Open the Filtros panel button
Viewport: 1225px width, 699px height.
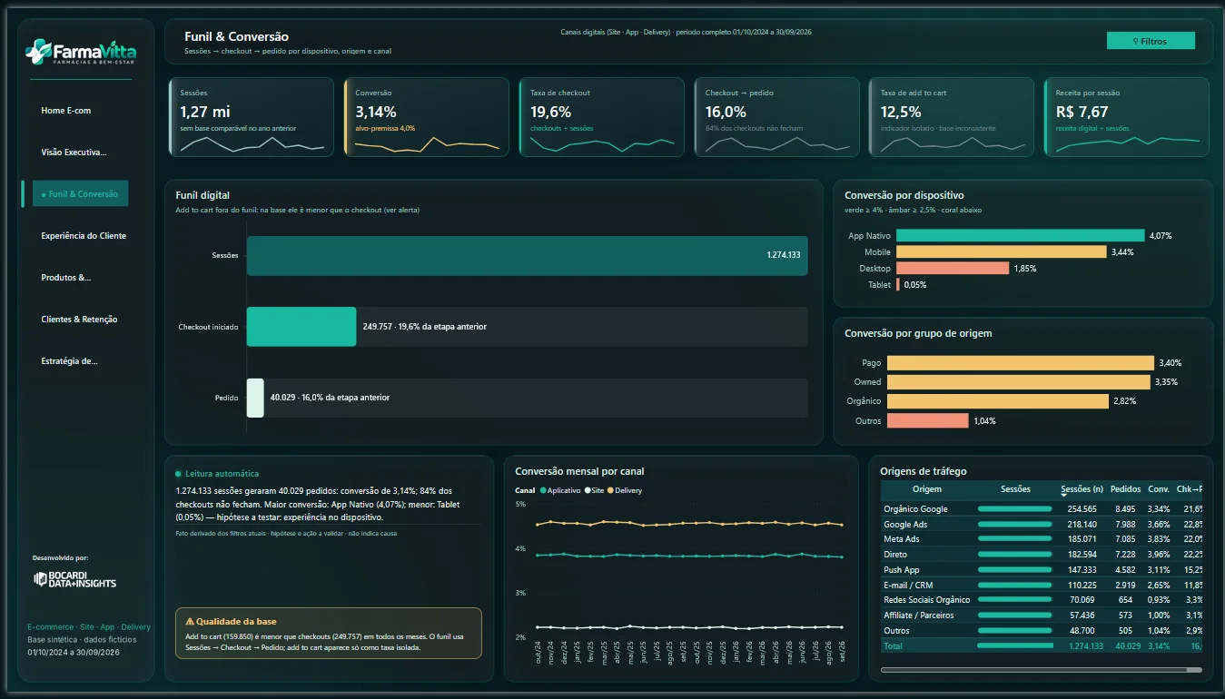1151,41
